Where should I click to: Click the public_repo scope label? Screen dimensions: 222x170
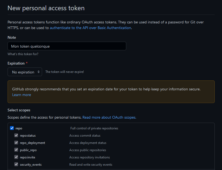point(28,150)
